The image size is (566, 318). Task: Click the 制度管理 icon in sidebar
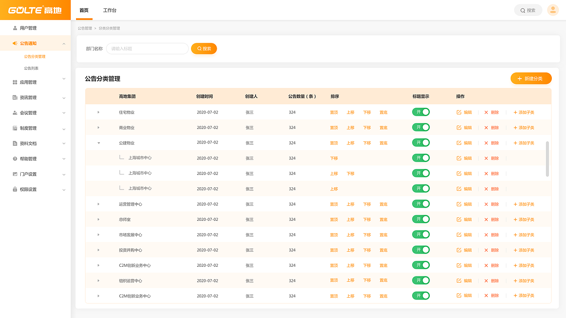15,128
